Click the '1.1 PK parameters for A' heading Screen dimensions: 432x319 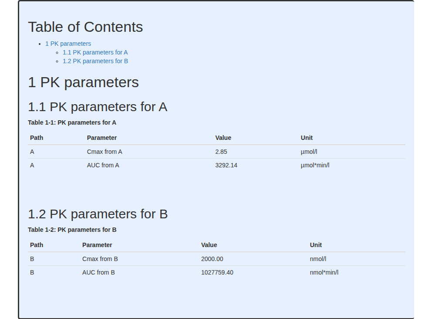[98, 107]
